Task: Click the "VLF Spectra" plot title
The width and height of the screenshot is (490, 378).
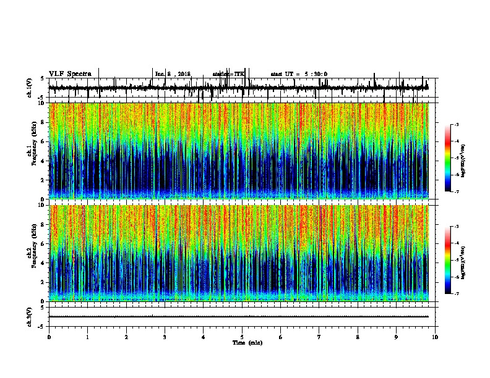Action: click(70, 74)
